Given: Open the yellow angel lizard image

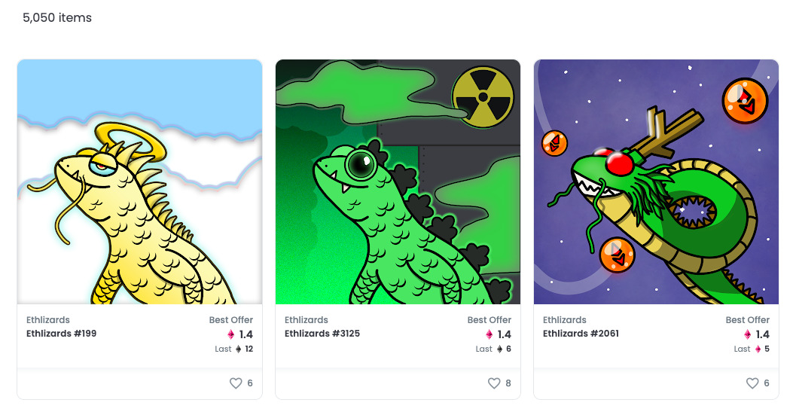Looking at the screenshot, I should click(139, 182).
